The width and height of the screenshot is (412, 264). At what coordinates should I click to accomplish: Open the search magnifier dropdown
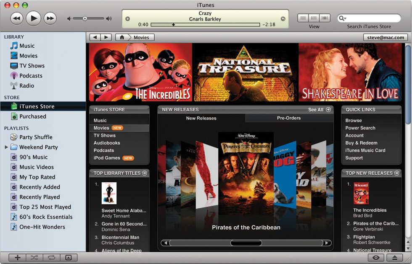[x=342, y=18]
